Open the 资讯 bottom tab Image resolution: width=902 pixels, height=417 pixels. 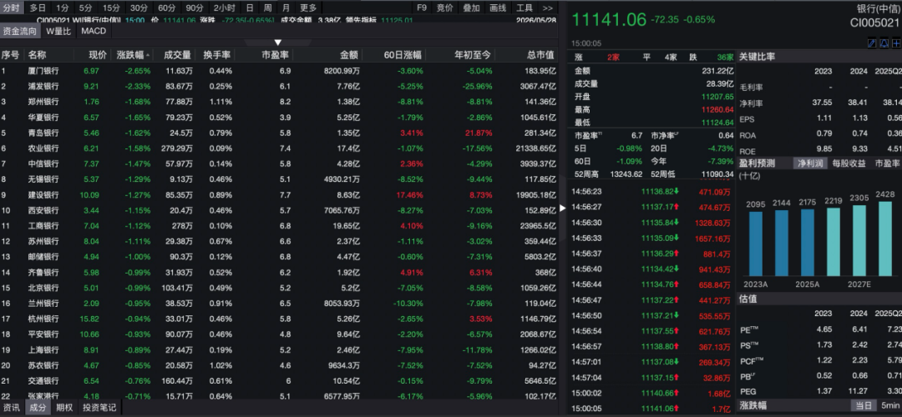(x=11, y=408)
